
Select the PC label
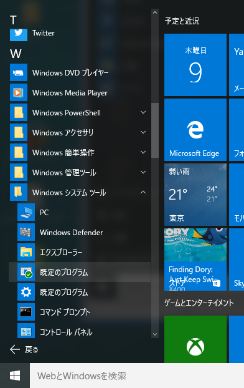pyautogui.click(x=44, y=213)
